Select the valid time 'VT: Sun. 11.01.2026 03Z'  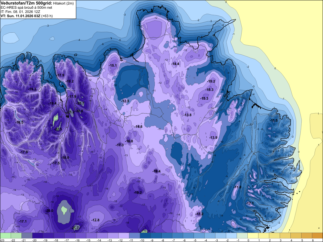(x=21, y=16)
